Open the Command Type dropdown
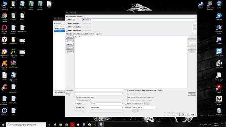The height and width of the screenshot is (127, 226). tap(107, 107)
